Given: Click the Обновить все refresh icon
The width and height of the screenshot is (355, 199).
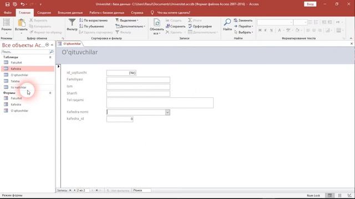Looking at the screenshot, I should (157, 23).
